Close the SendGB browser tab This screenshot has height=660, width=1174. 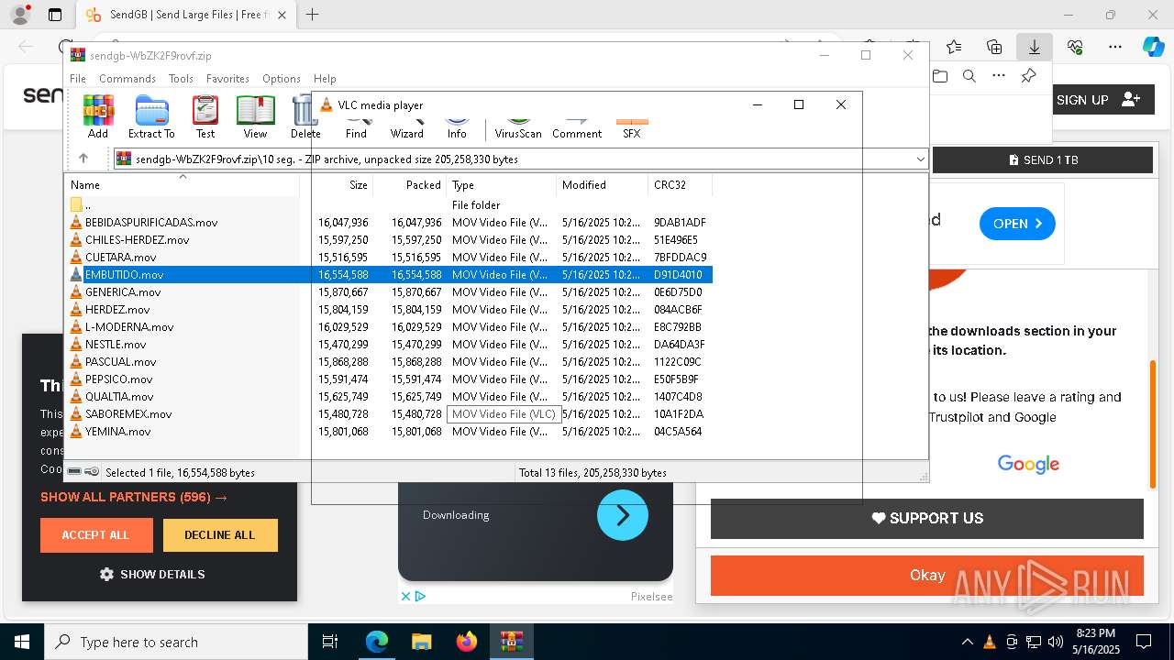pos(282,15)
